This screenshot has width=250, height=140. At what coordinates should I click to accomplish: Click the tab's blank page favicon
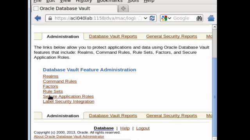pyautogui.click(x=36, y=9)
